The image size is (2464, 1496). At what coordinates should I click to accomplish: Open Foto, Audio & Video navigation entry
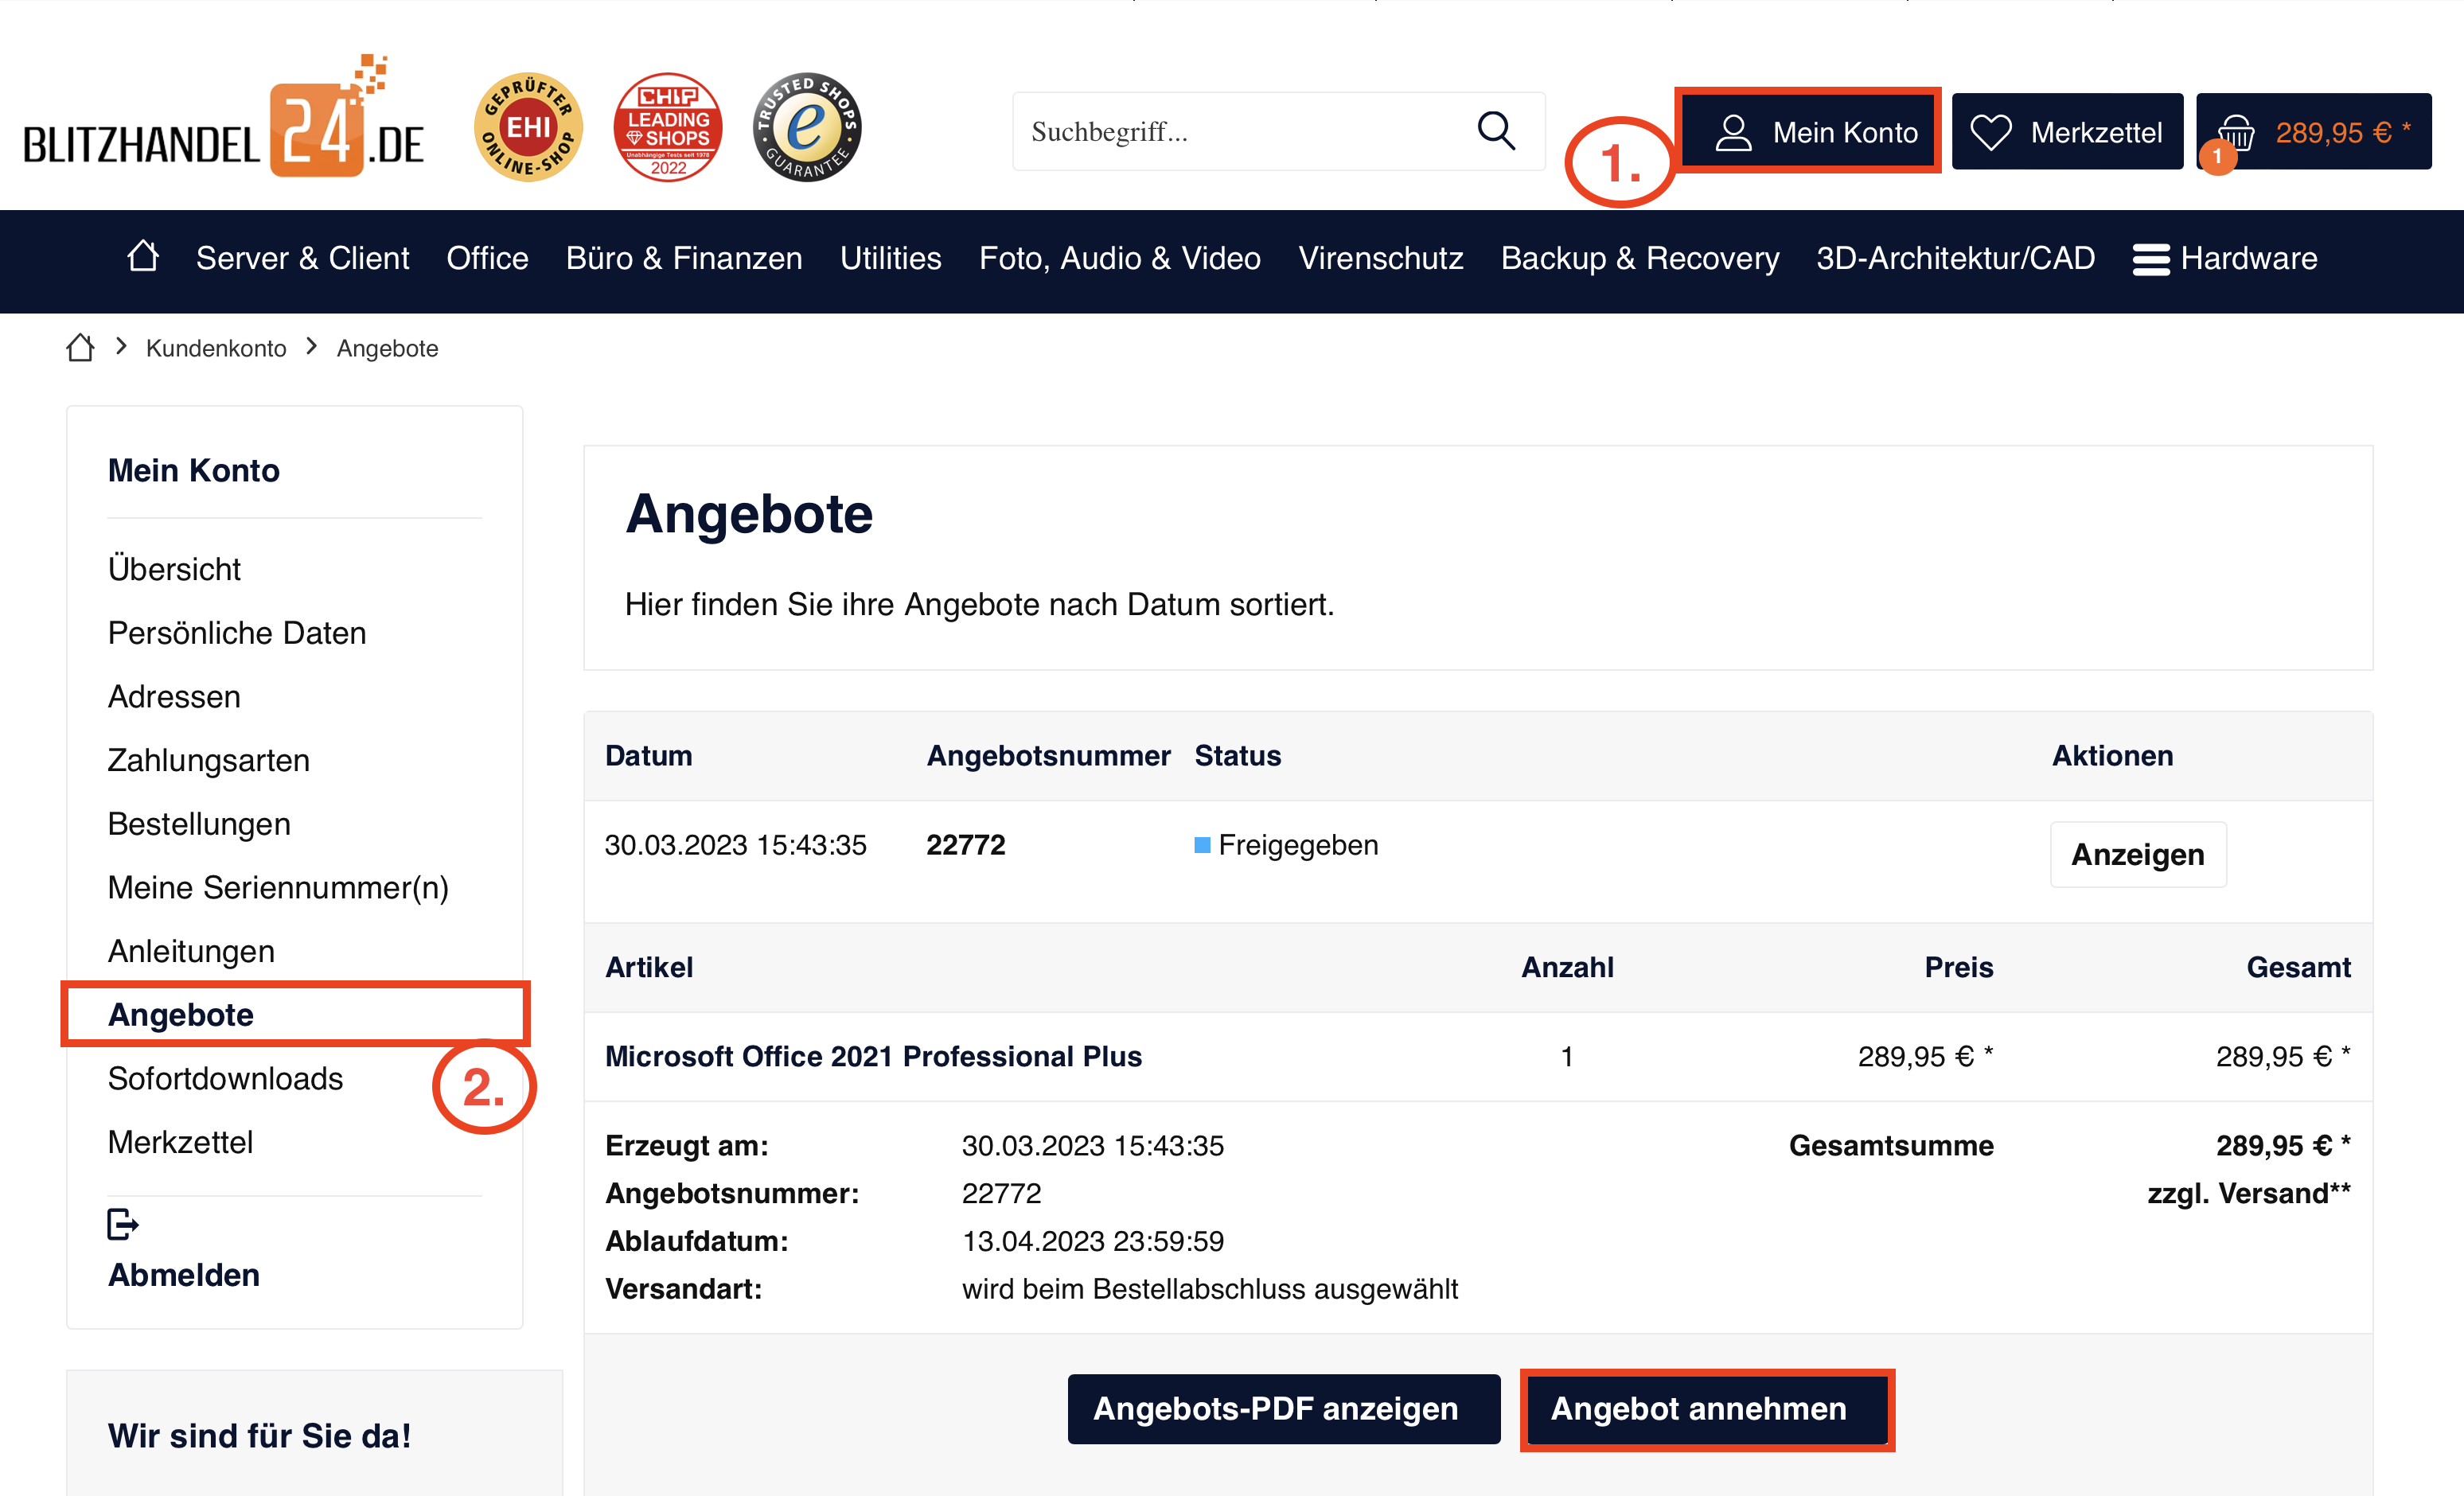1120,258
